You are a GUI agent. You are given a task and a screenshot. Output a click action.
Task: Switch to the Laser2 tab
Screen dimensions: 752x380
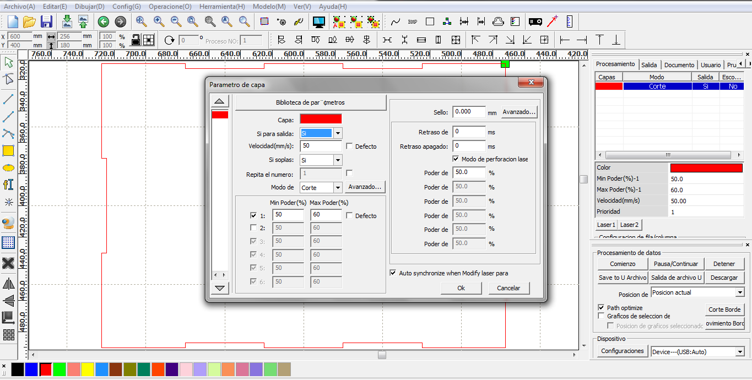(629, 225)
